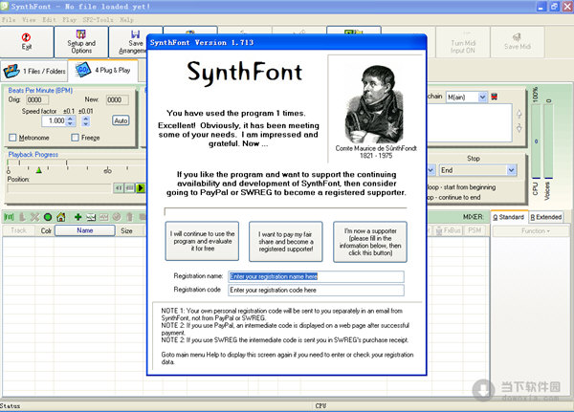The height and width of the screenshot is (412, 574).
Task: Click the Registration code input field
Action: coord(316,291)
